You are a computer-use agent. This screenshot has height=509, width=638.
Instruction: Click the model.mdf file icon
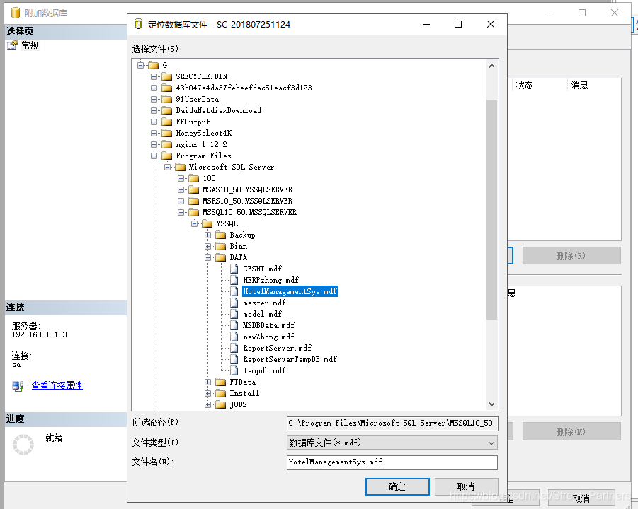[x=234, y=314]
